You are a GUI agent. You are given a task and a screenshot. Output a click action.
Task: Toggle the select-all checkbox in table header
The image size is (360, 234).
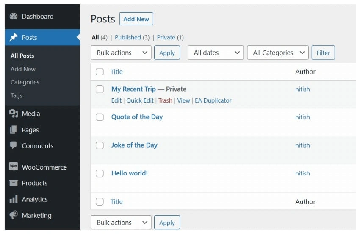100,72
